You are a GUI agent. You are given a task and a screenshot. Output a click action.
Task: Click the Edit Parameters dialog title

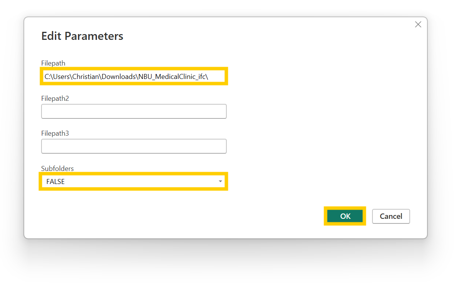(x=82, y=36)
